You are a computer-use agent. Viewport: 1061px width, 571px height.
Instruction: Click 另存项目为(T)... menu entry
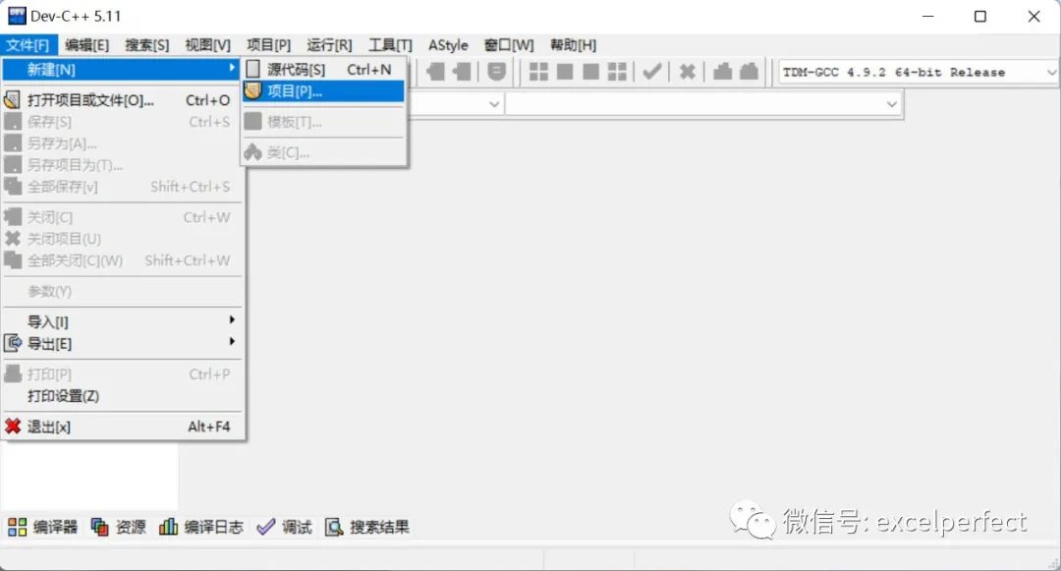point(122,165)
